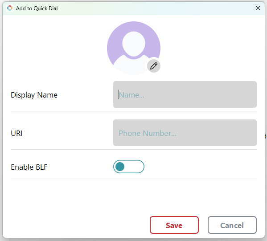Toggle the Enable BLF switch
Viewport: 267px width, 241px height.
[129, 167]
